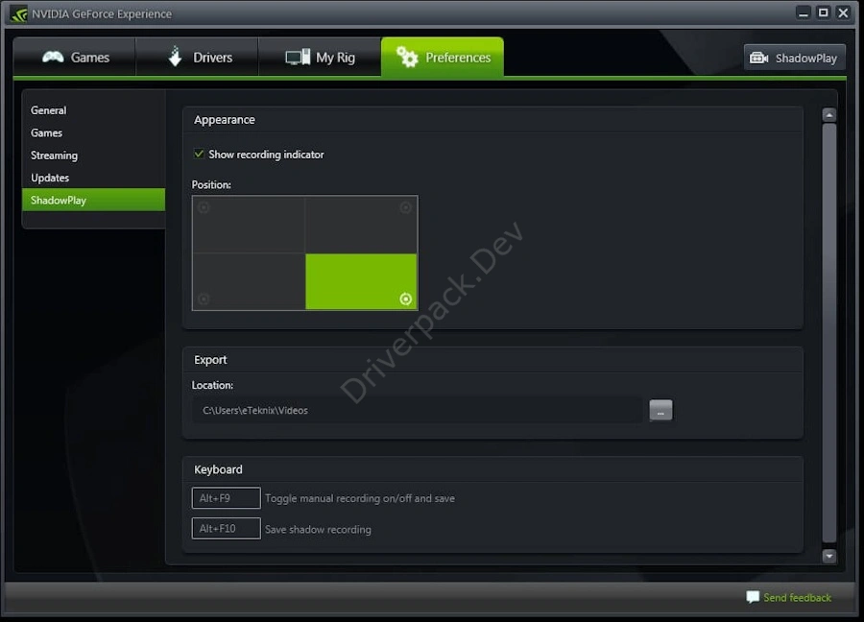
Task: Click the Keyboard section heading
Action: 218,469
